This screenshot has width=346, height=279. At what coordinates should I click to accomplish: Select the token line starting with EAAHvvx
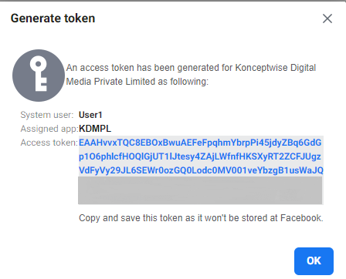tap(200, 143)
